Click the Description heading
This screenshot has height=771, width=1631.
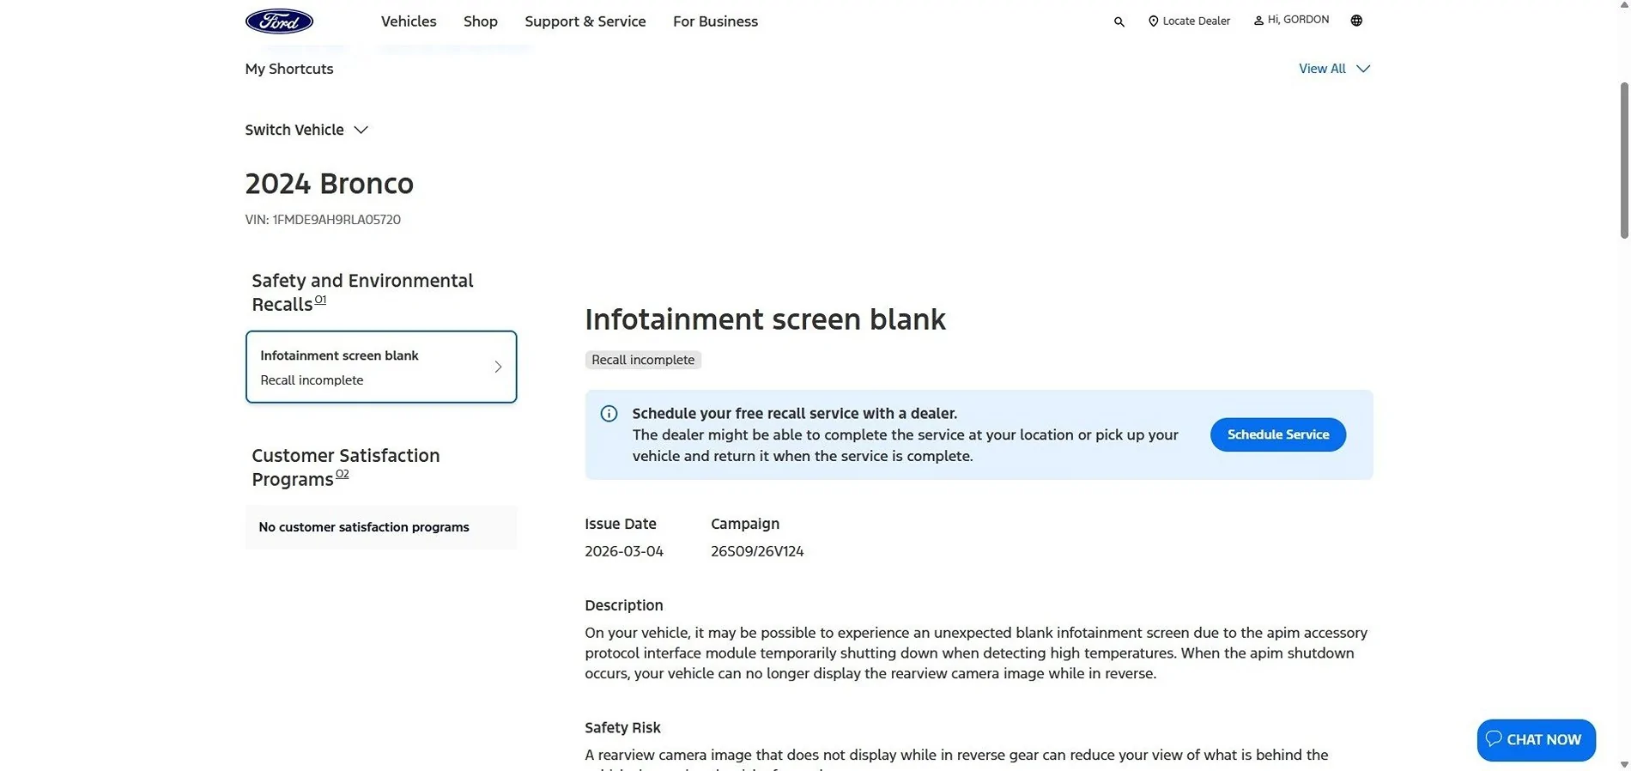coord(624,605)
